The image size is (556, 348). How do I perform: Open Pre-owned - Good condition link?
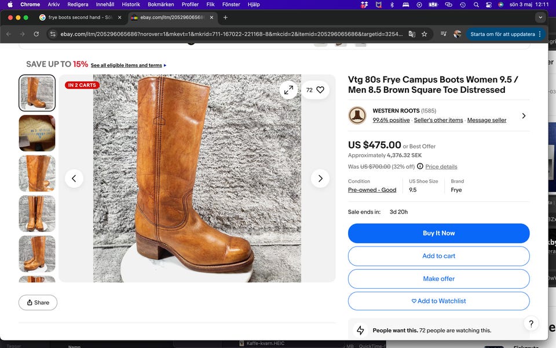coord(372,190)
